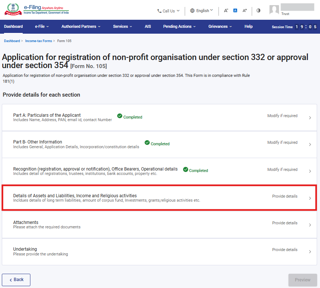Reset to the default font size A icon
The height and width of the screenshot is (288, 320).
point(235,11)
